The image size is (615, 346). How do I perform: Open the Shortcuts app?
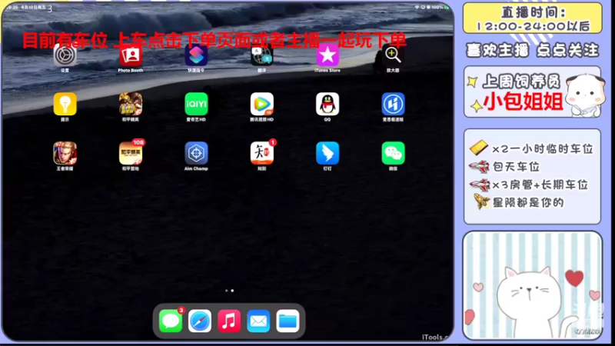tap(196, 55)
